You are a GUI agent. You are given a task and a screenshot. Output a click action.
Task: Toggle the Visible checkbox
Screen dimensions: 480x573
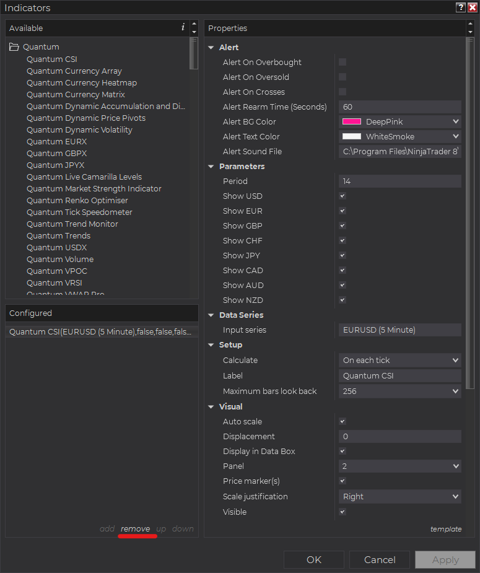343,512
